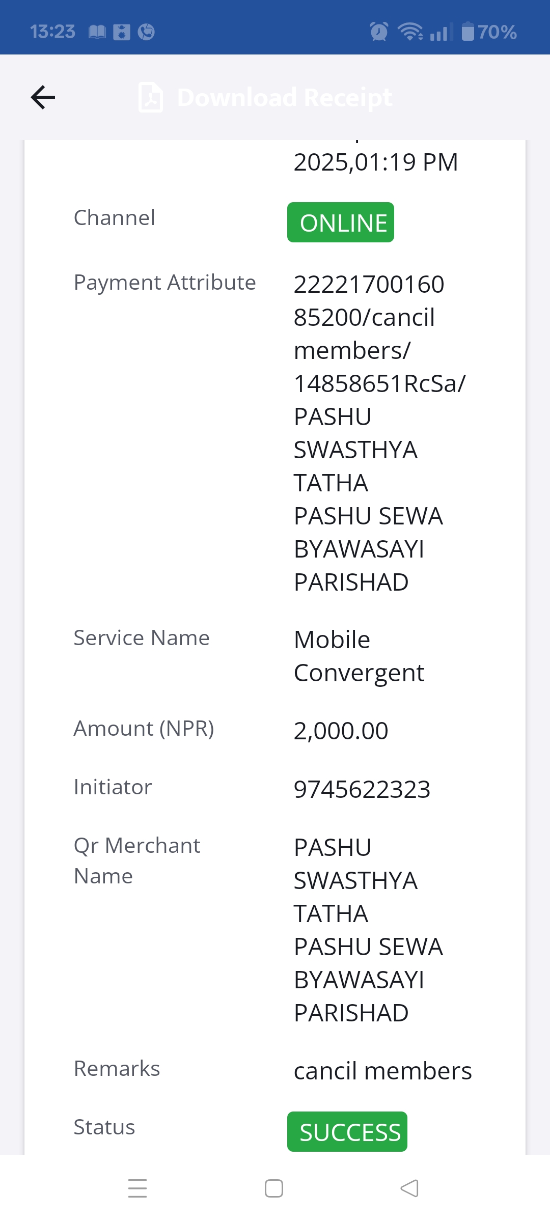The image size is (550, 1222).
Task: Select the amount value 2,000.00
Action: [x=341, y=731]
